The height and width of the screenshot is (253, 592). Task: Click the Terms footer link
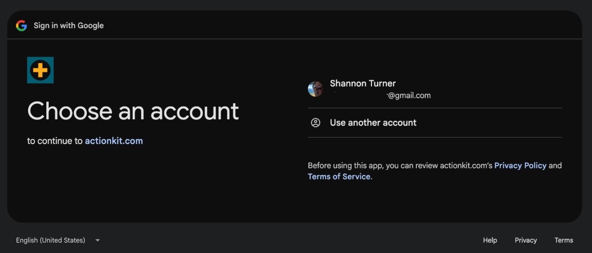564,240
